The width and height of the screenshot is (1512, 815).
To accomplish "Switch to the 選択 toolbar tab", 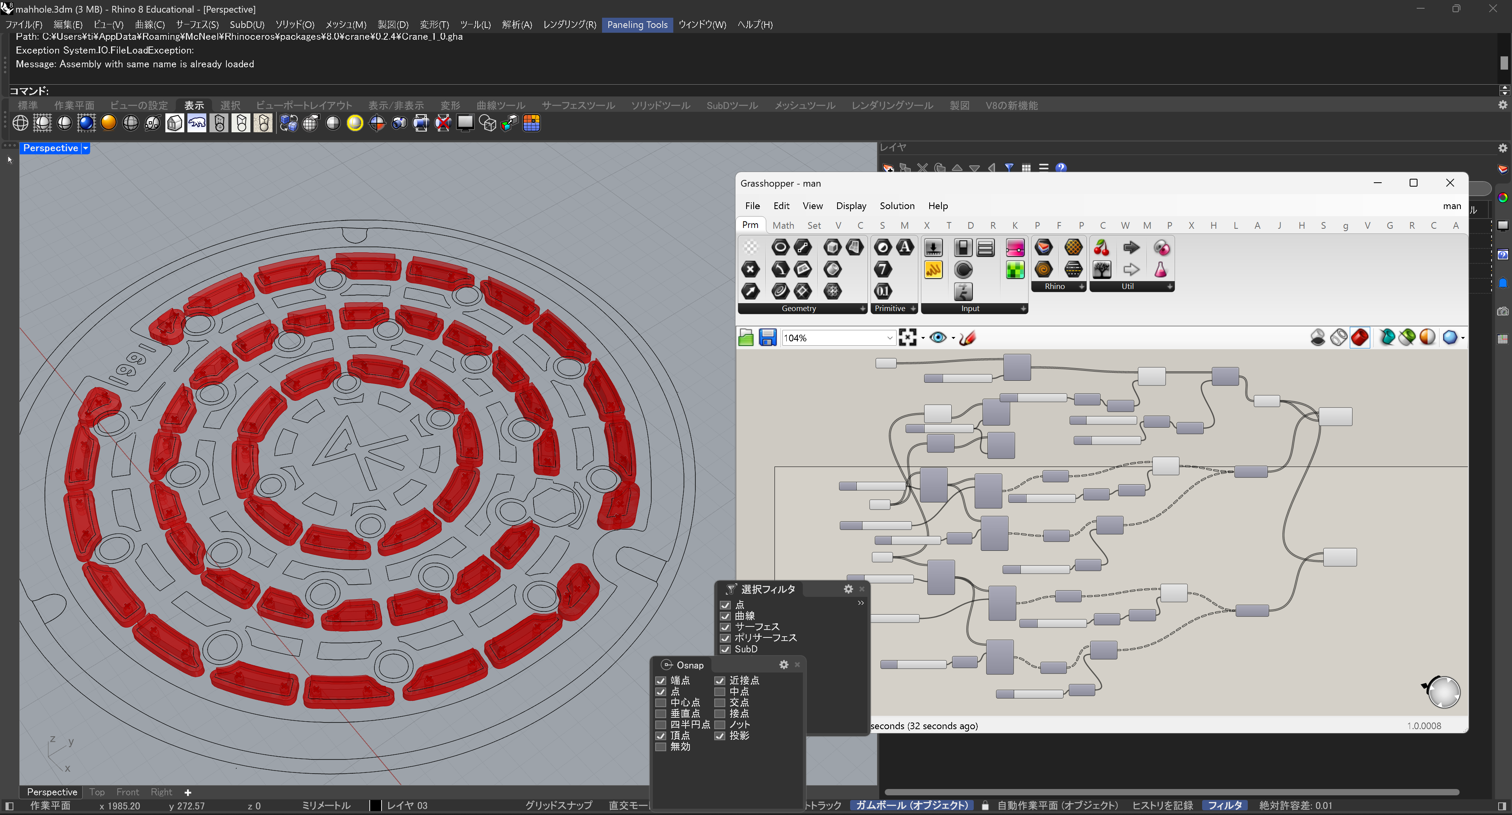I will click(x=230, y=105).
